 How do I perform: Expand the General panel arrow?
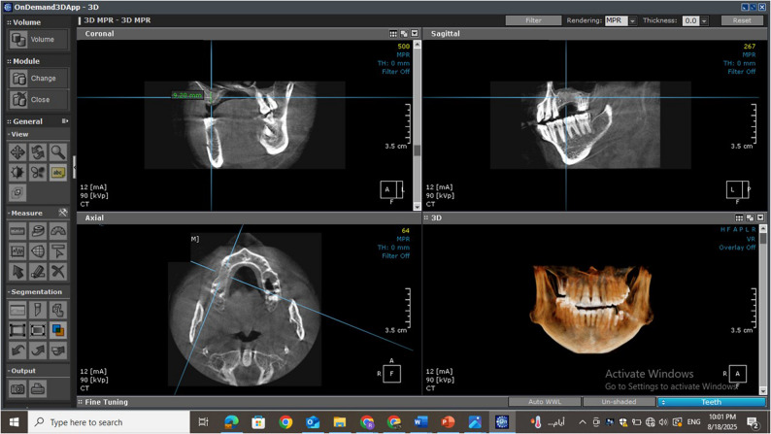click(64, 121)
